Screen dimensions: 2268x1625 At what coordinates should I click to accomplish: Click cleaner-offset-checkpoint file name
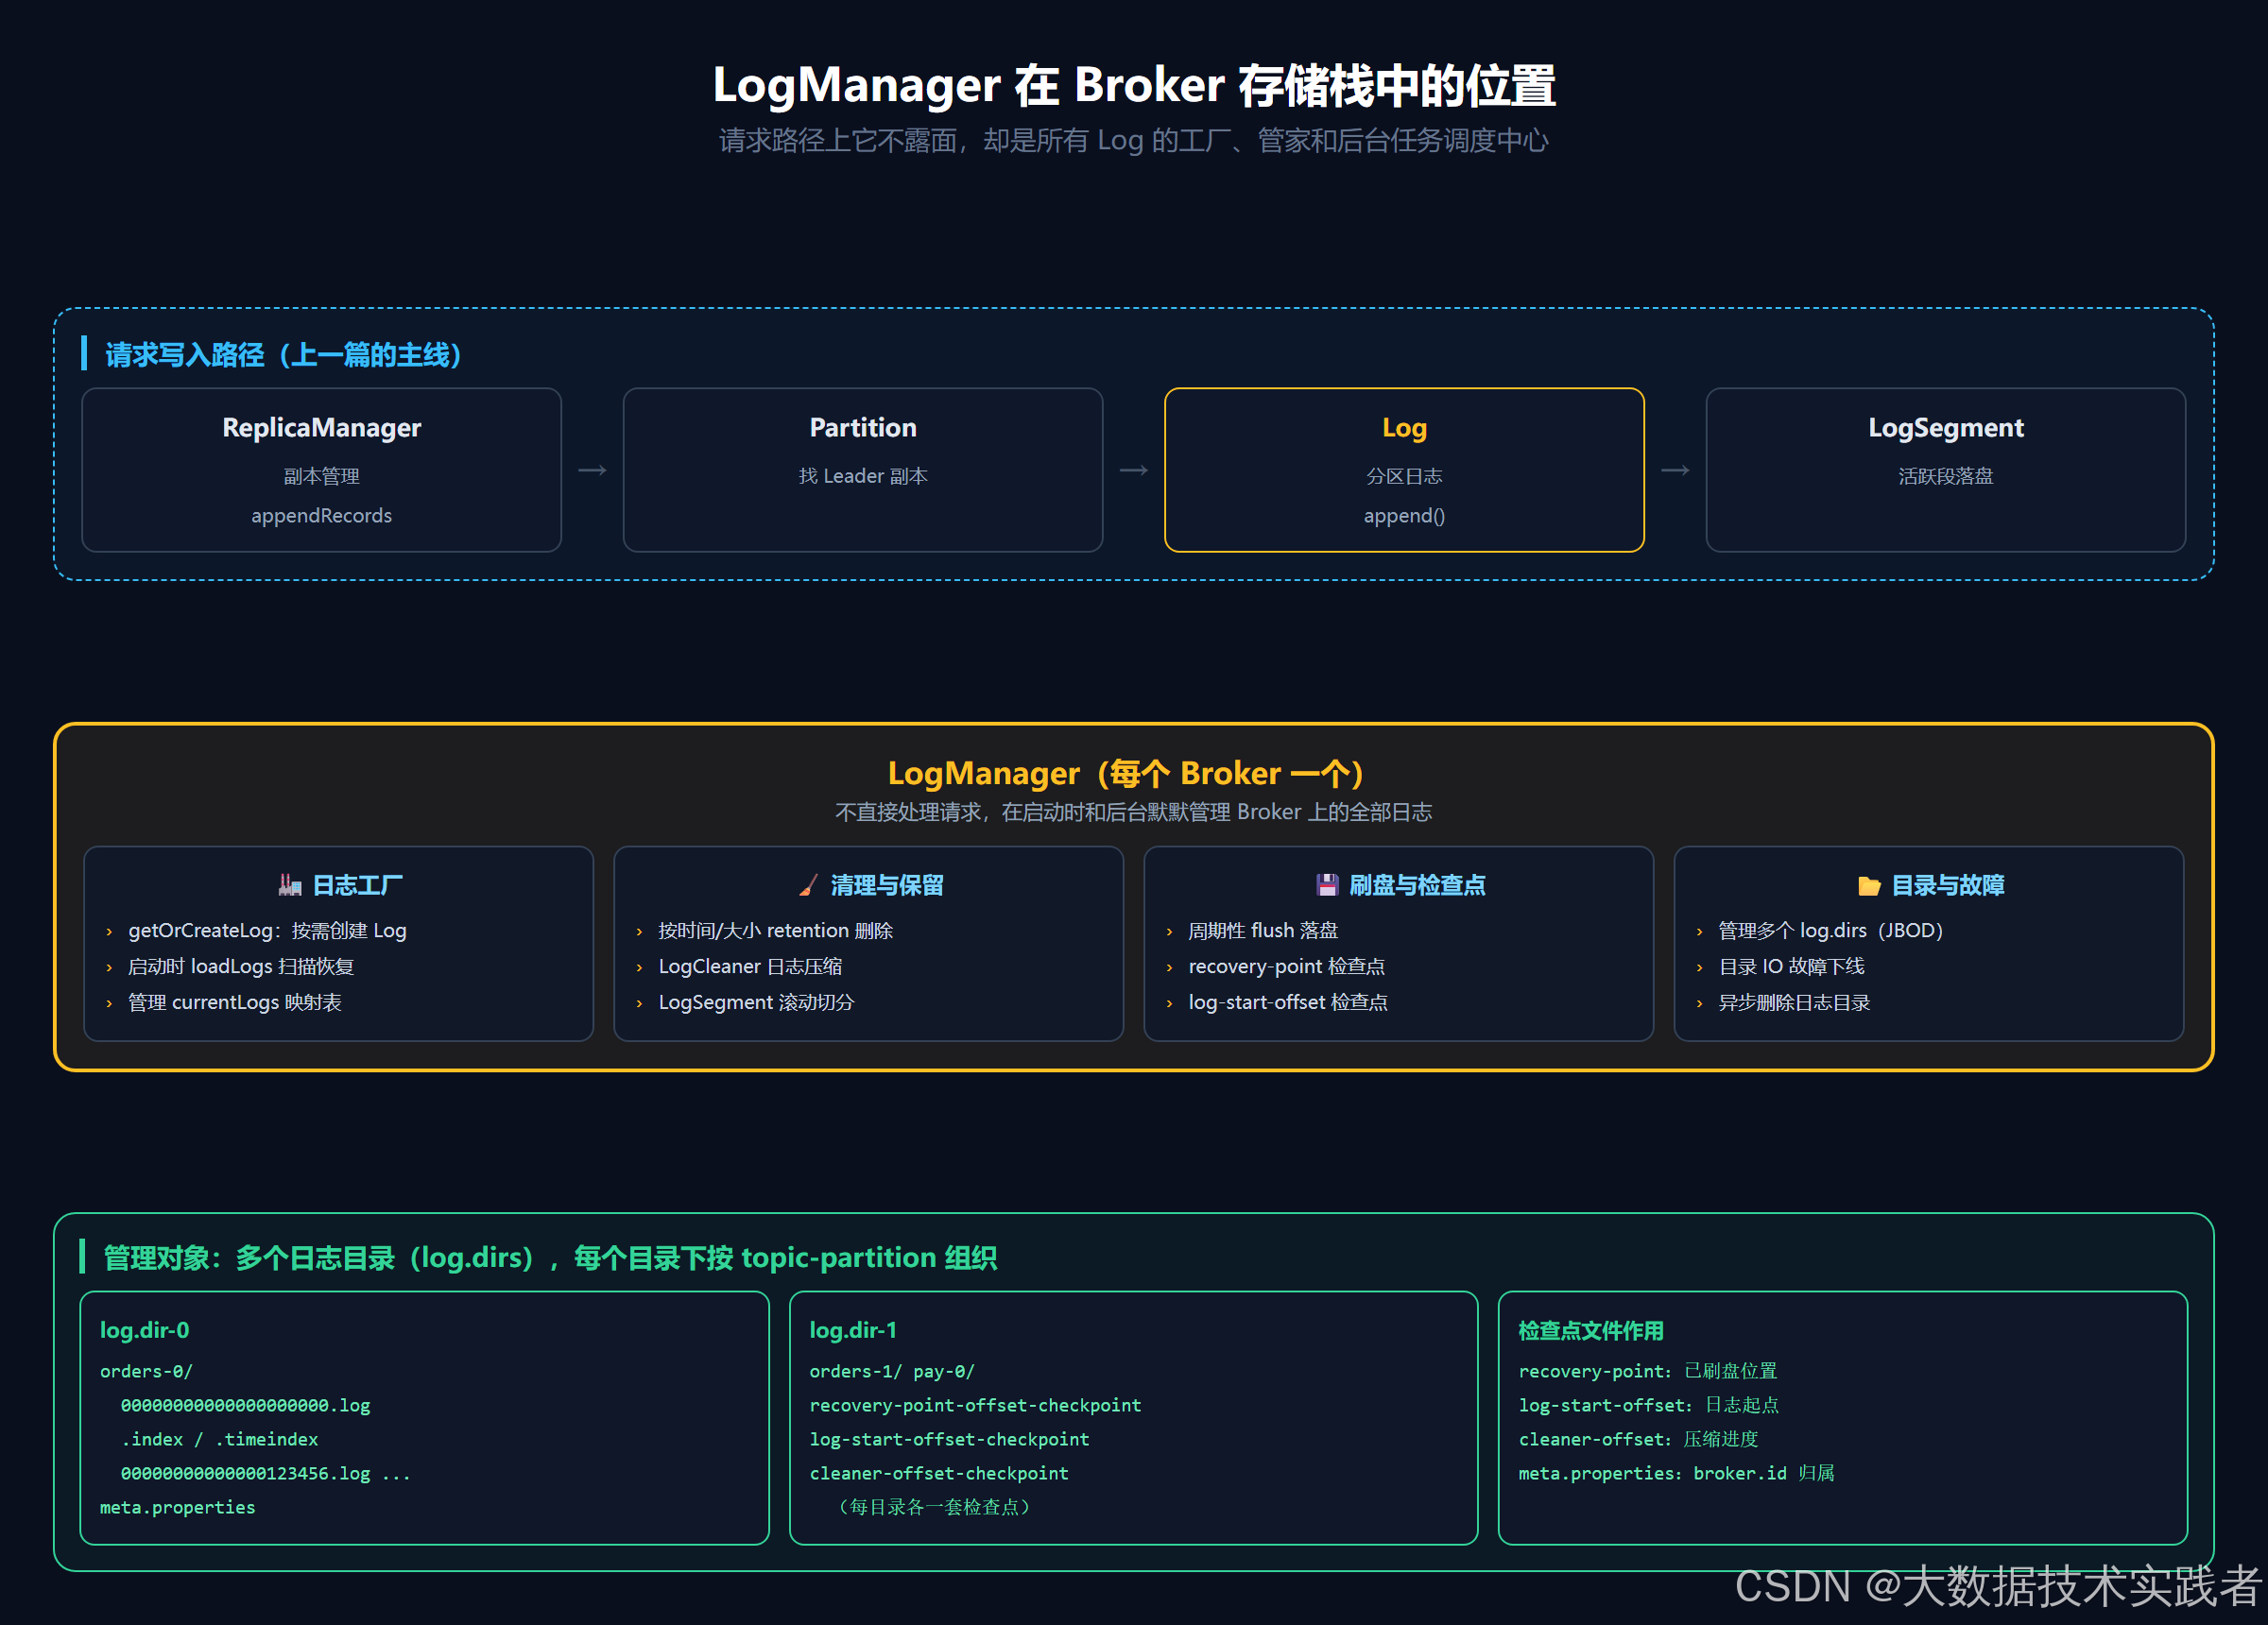click(939, 1473)
